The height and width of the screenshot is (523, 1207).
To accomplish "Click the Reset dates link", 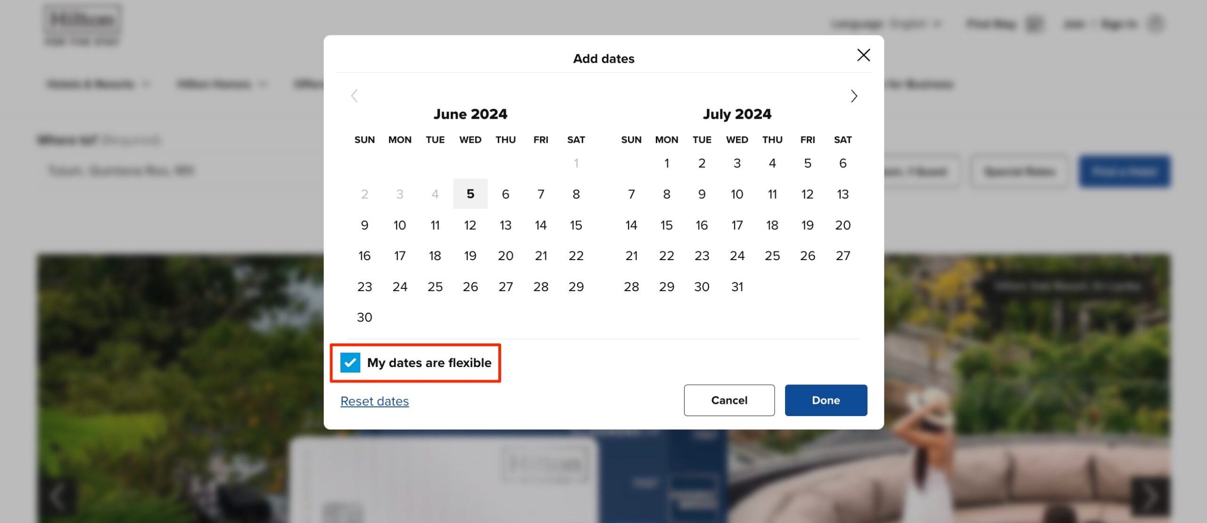I will click(374, 401).
